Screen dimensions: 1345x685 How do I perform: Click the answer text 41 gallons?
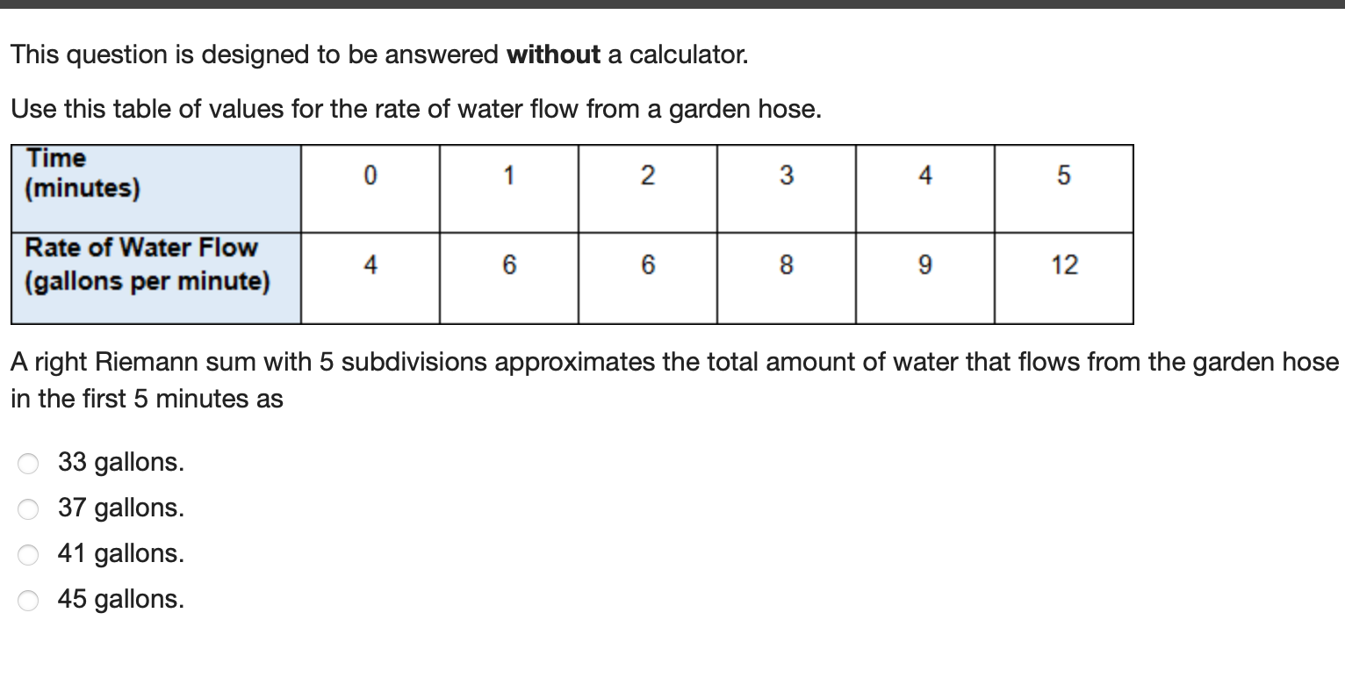(119, 553)
